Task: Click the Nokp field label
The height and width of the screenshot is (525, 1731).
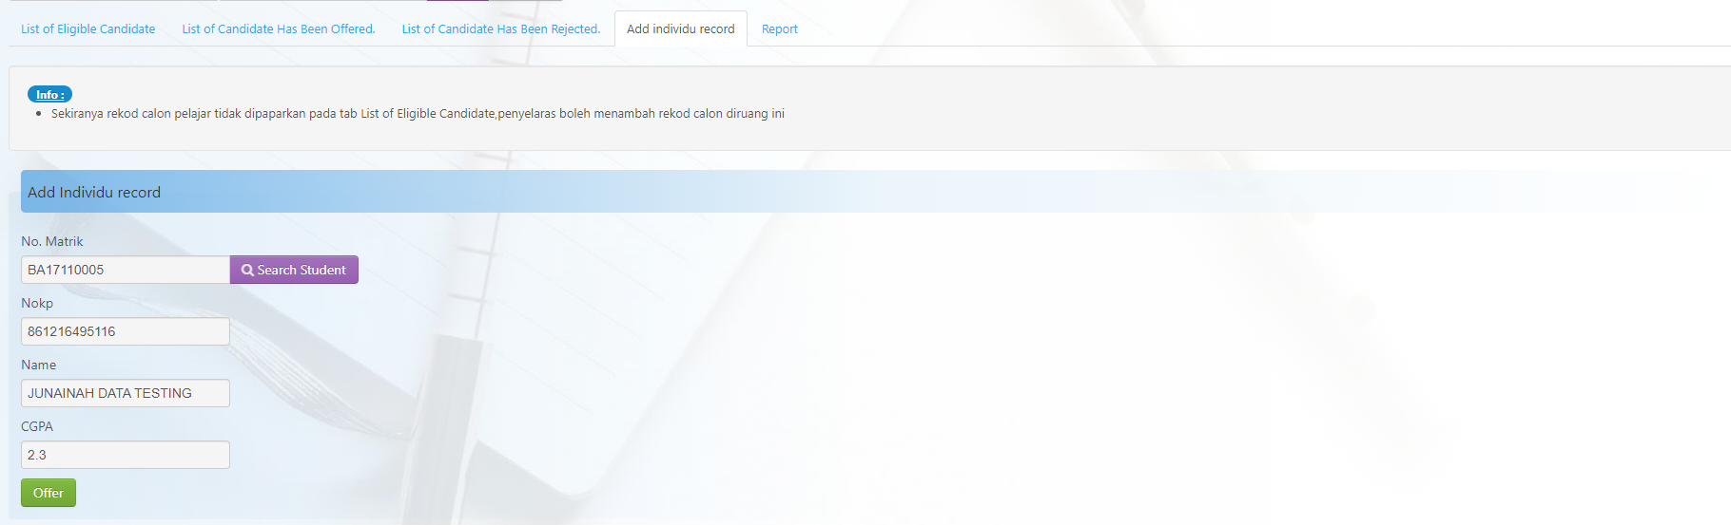Action: [x=37, y=303]
